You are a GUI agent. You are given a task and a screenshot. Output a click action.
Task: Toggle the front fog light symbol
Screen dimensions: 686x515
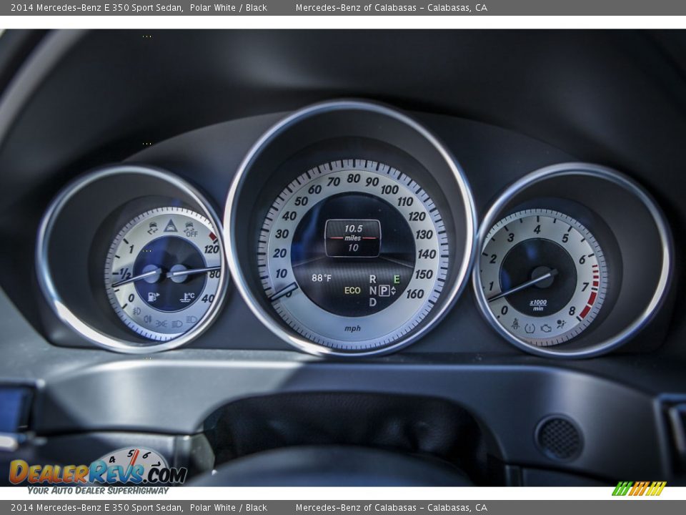pyautogui.click(x=137, y=310)
